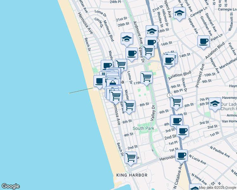This screenshot has height=190, width=237.
Task: Click the 8th Pl street label
Action: point(178,91)
